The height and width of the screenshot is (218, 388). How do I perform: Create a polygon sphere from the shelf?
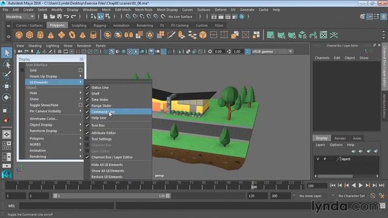coord(19,35)
